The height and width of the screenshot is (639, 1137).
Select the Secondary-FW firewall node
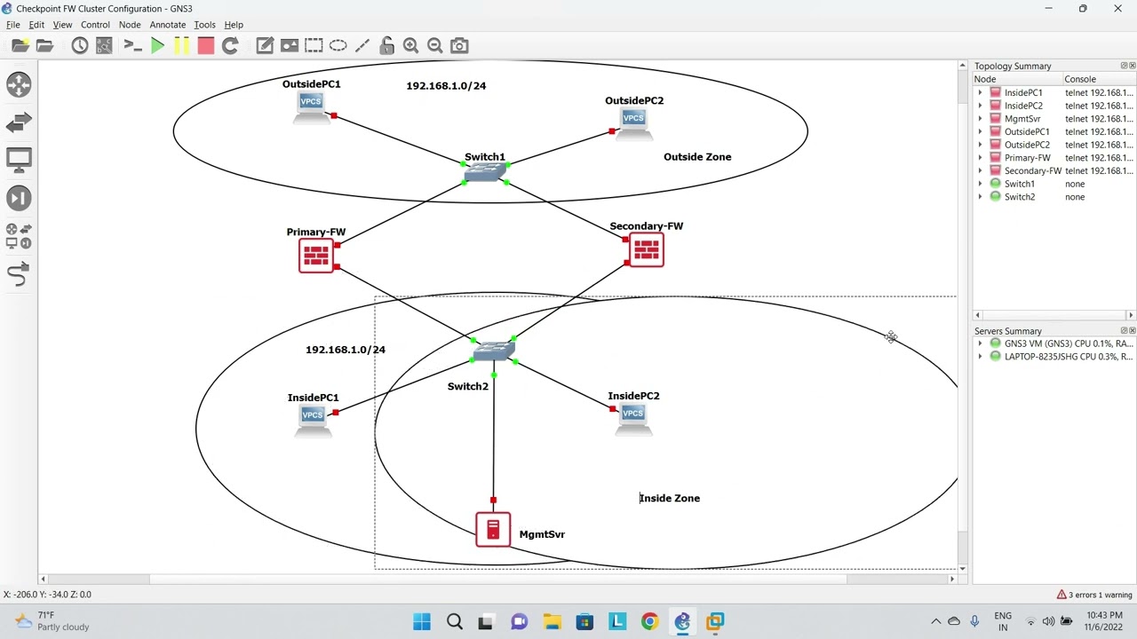pos(646,250)
